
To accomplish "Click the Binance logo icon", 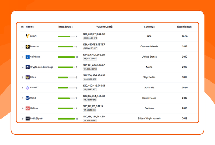I will click(27, 46).
